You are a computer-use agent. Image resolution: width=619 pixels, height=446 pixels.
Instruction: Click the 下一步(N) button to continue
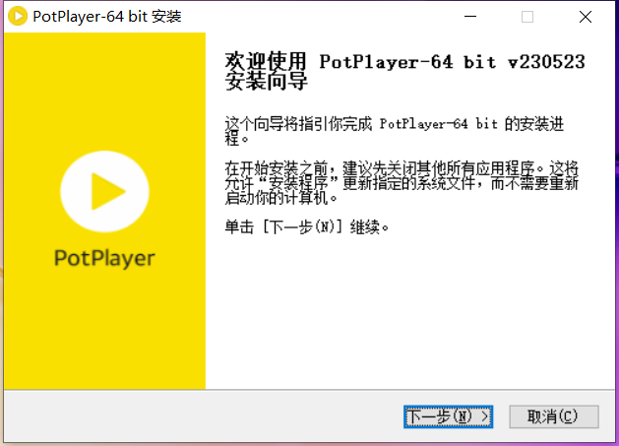[448, 416]
